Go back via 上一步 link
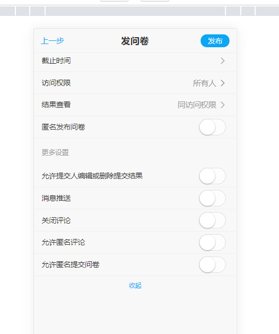 [x=53, y=41]
